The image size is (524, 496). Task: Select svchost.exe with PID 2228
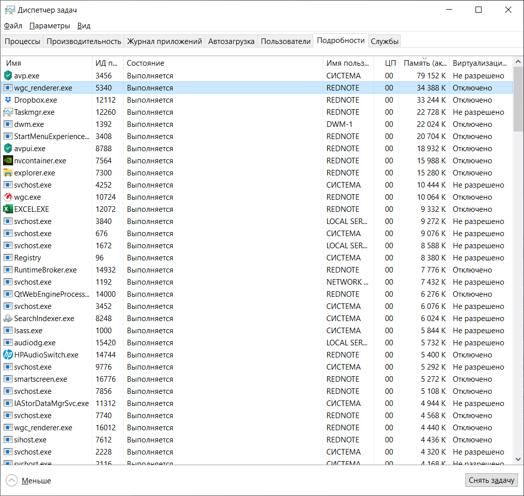257,452
